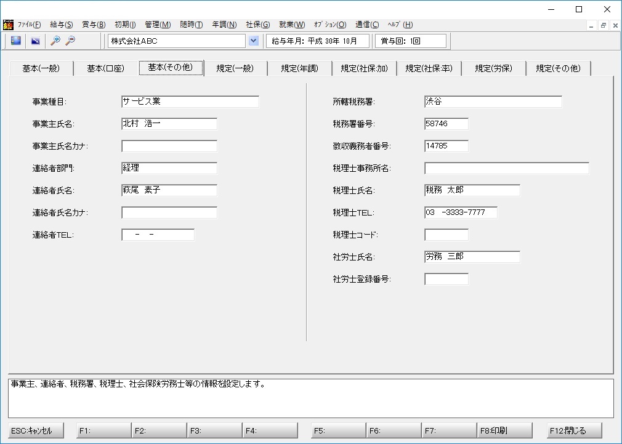Click the second magnifier zoom icon
The width and height of the screenshot is (622, 444).
[x=70, y=41]
